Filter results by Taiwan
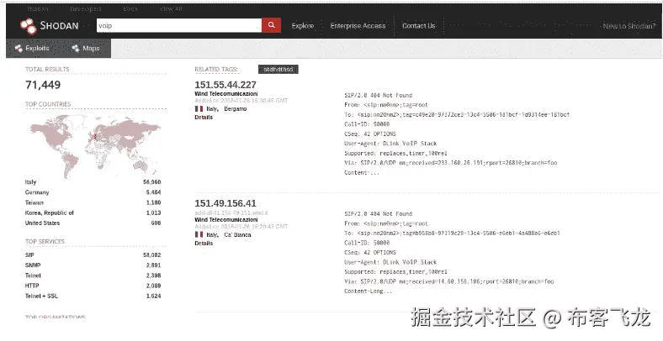This screenshot has width=663, height=341. 34,202
